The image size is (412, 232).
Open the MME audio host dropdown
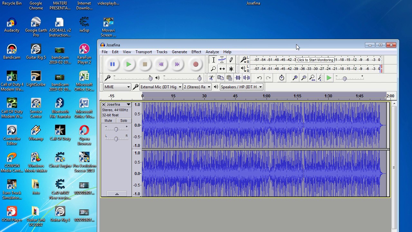(117, 87)
